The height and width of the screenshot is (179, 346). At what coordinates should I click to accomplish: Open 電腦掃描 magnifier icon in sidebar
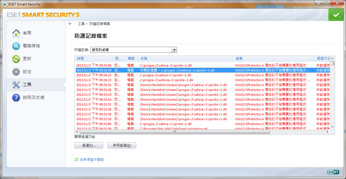16,46
